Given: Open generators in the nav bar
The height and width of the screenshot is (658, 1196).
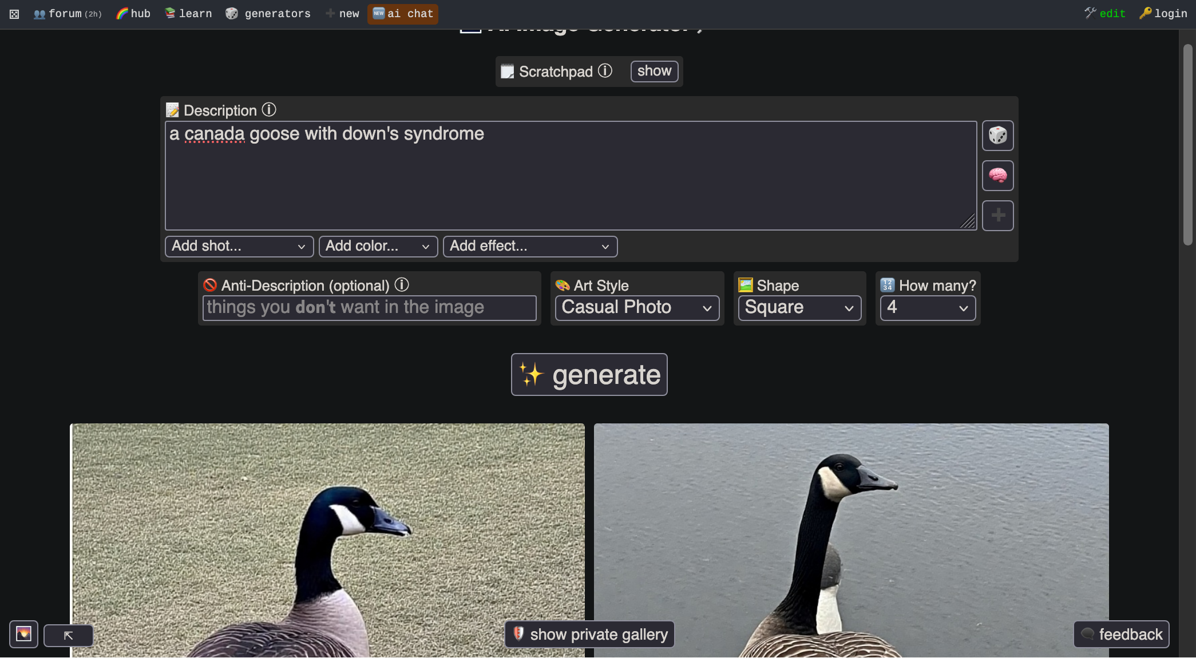Looking at the screenshot, I should click(268, 13).
